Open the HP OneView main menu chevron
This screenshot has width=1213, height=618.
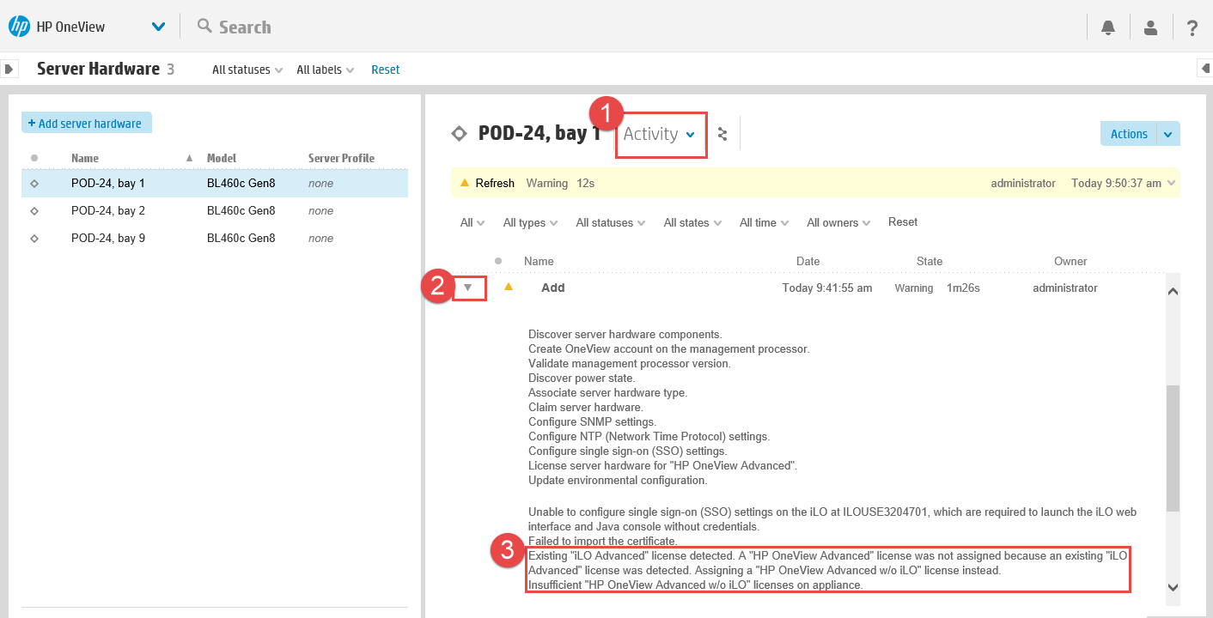158,27
